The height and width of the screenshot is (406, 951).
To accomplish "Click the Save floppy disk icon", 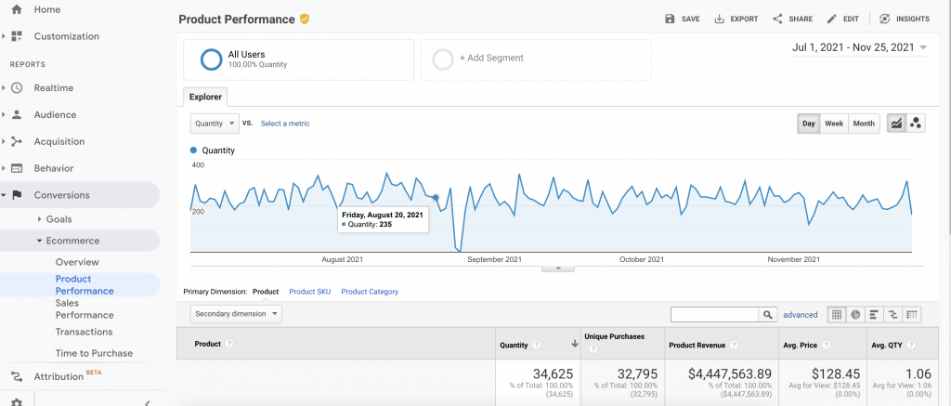I will pyautogui.click(x=670, y=19).
